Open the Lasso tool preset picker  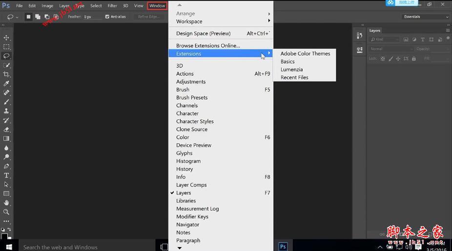pyautogui.click(x=12, y=17)
